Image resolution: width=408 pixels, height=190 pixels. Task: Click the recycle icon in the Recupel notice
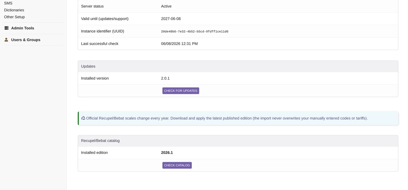83,118
